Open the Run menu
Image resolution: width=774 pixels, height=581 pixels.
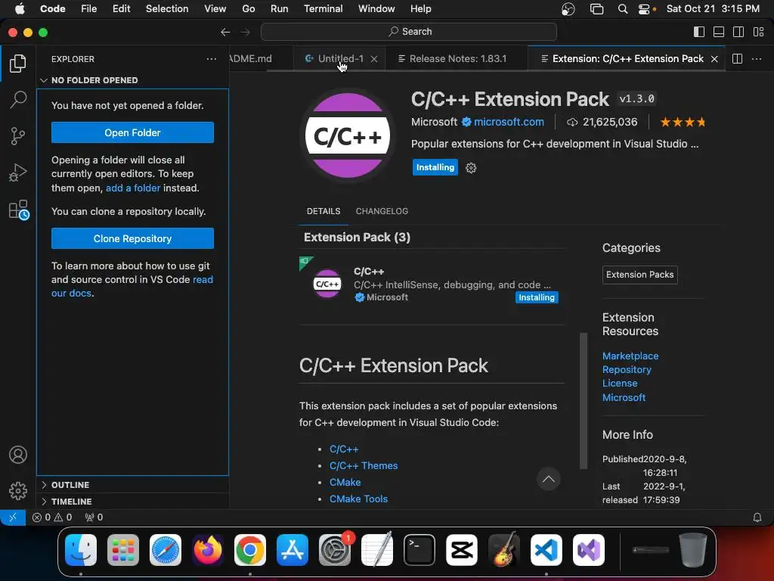pos(279,9)
